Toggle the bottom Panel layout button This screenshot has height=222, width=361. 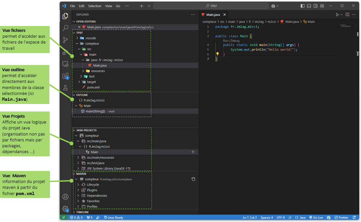pos(309,6)
